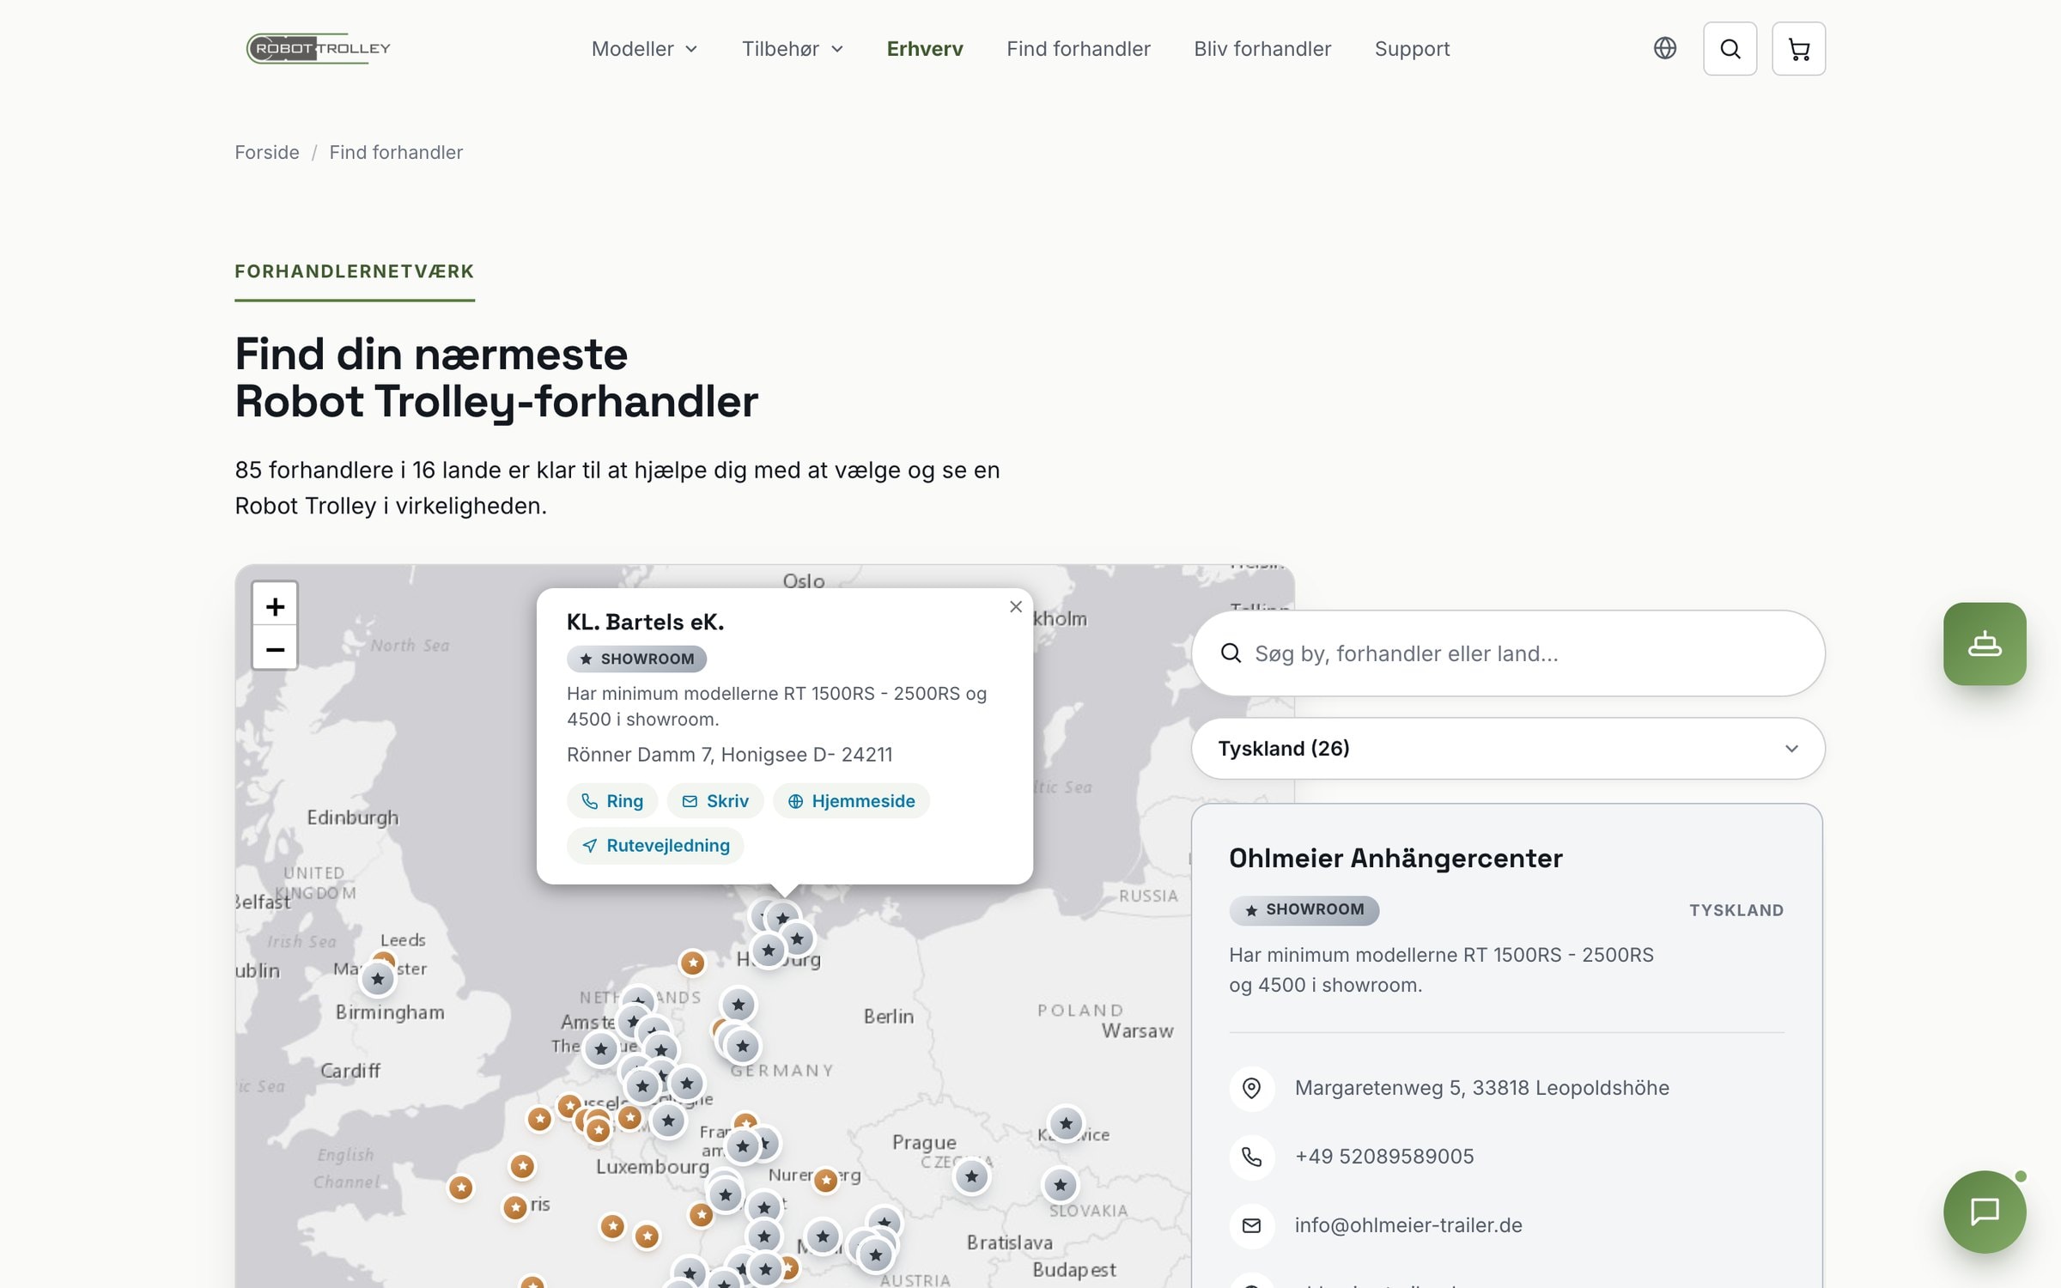Screen dimensions: 2061x1288
Task: Expand the Tilbehør dropdown menu
Action: [793, 49]
